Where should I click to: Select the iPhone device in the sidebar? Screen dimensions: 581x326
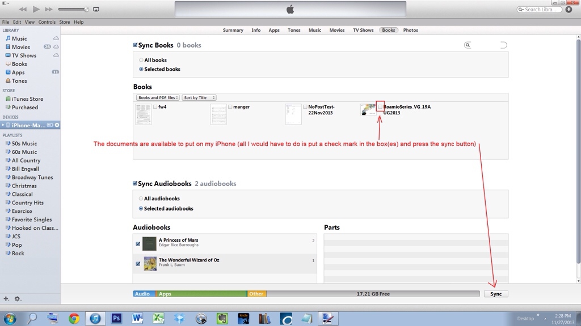(x=30, y=125)
